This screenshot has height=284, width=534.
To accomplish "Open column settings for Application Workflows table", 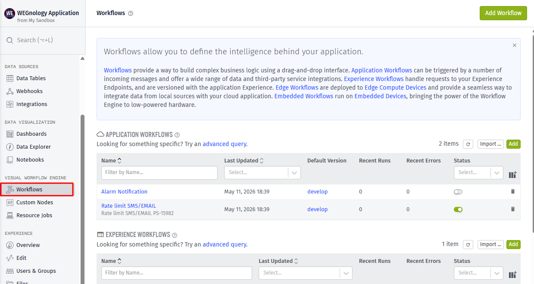I will (512, 175).
